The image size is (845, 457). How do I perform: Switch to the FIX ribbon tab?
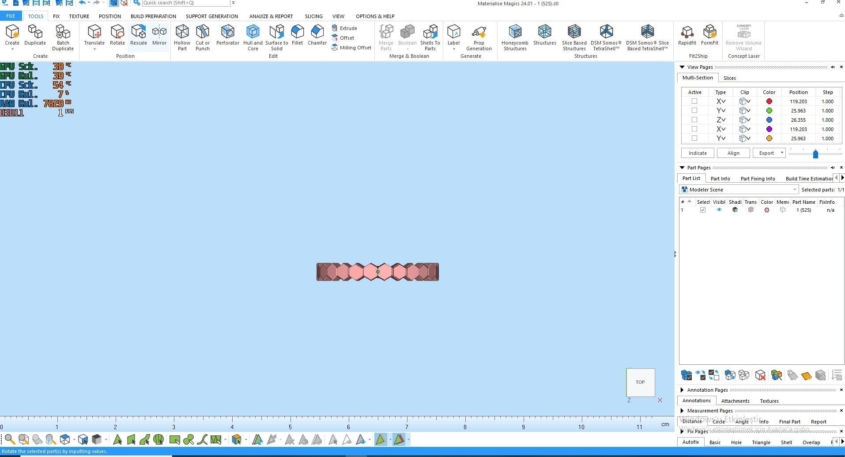click(56, 16)
